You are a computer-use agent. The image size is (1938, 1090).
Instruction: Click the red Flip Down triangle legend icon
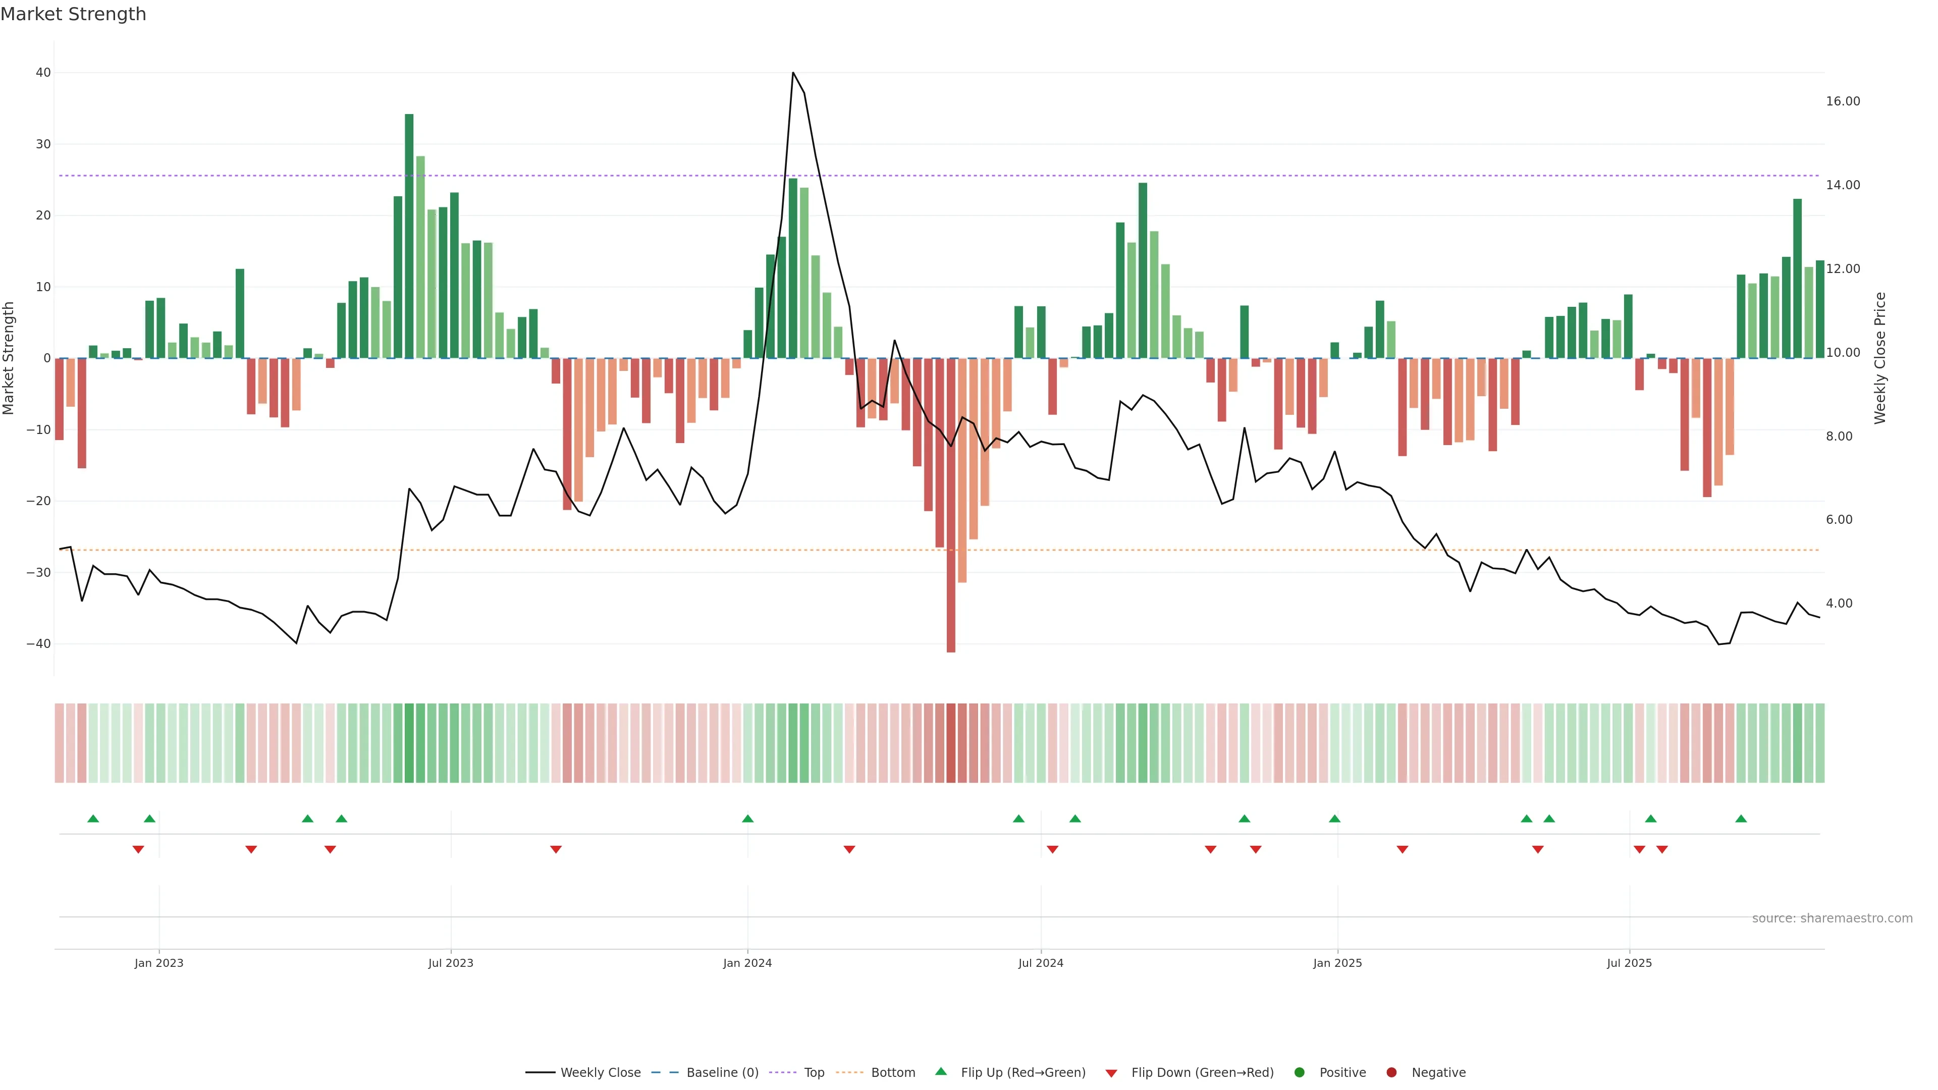click(1111, 1073)
